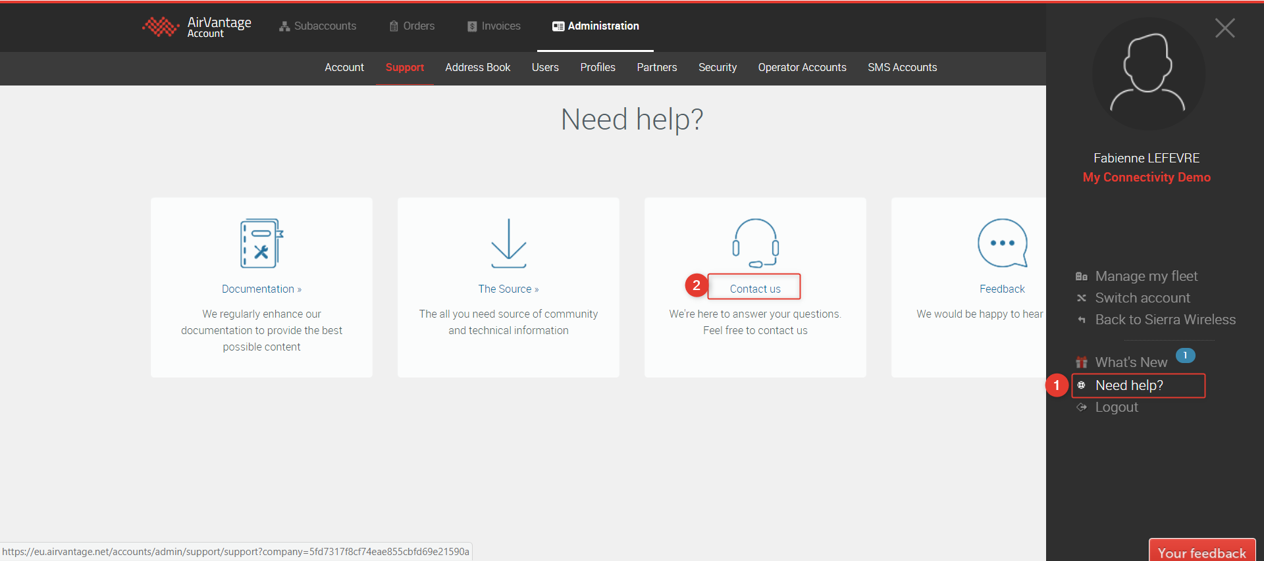The image size is (1264, 561).
Task: Open the Operator Accounts tab
Action: pos(802,68)
